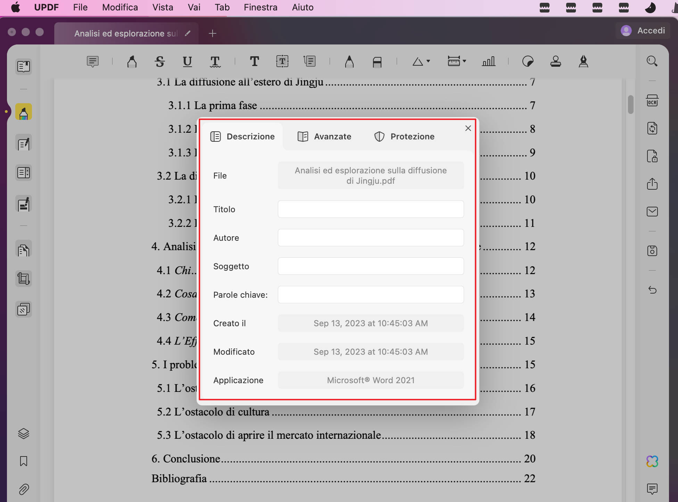Close the document properties dialog
Image resolution: width=678 pixels, height=502 pixels.
coord(468,128)
